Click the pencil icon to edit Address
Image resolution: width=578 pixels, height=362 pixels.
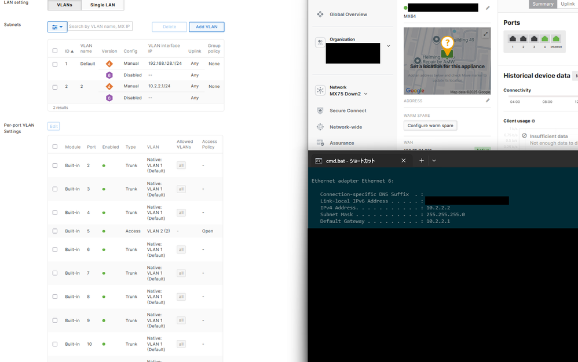(x=488, y=101)
